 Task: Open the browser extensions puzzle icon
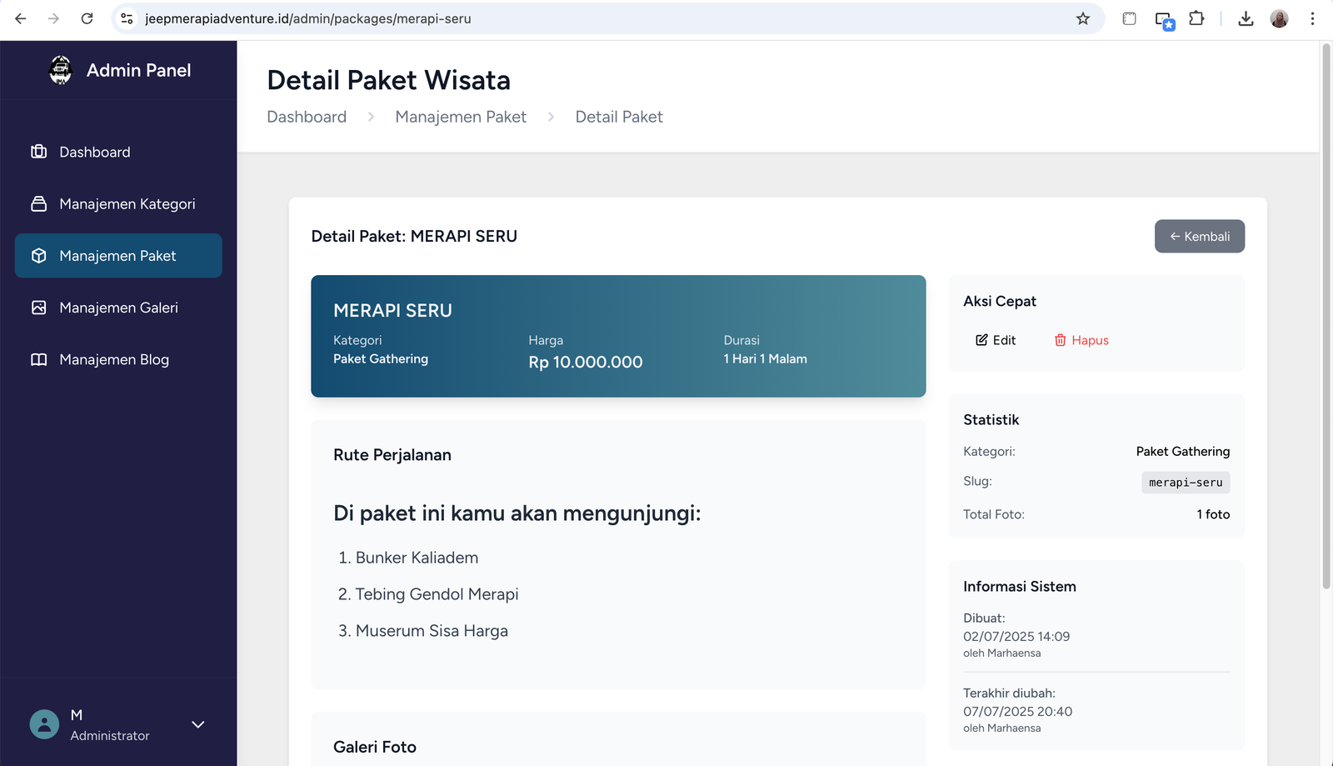[1196, 18]
